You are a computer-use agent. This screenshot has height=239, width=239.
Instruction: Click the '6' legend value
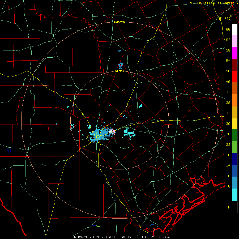[x=229, y=186]
